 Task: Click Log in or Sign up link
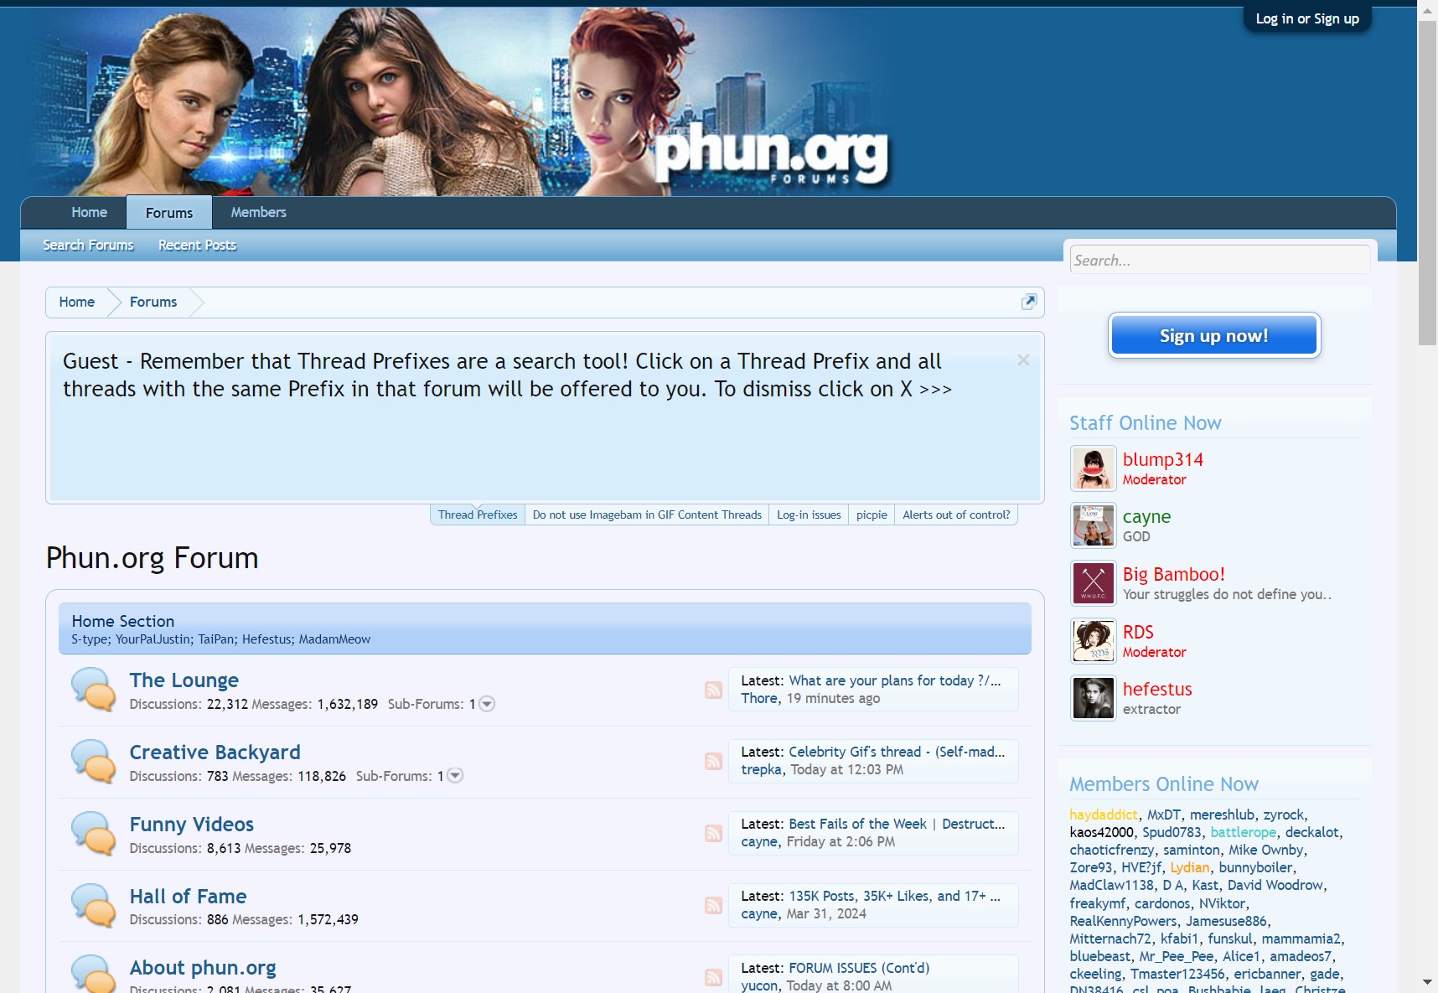pos(1306,19)
